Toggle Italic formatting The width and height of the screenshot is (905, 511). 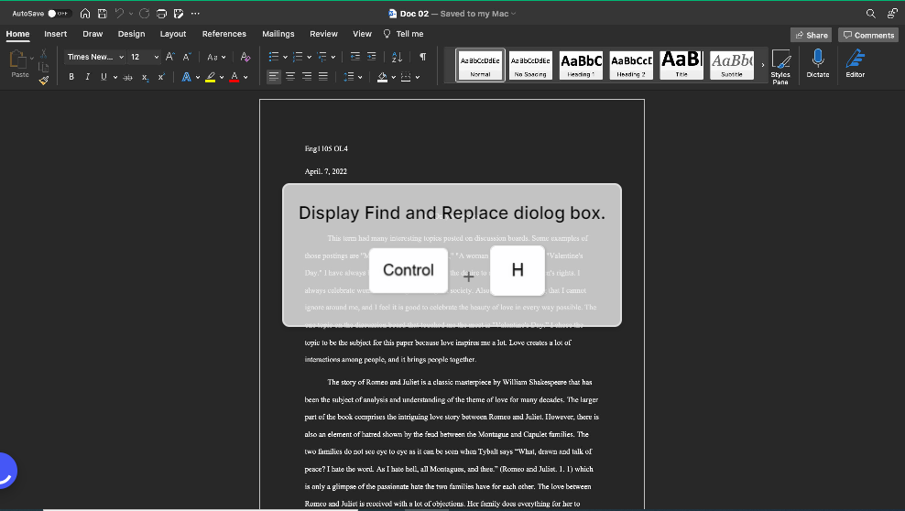click(87, 77)
